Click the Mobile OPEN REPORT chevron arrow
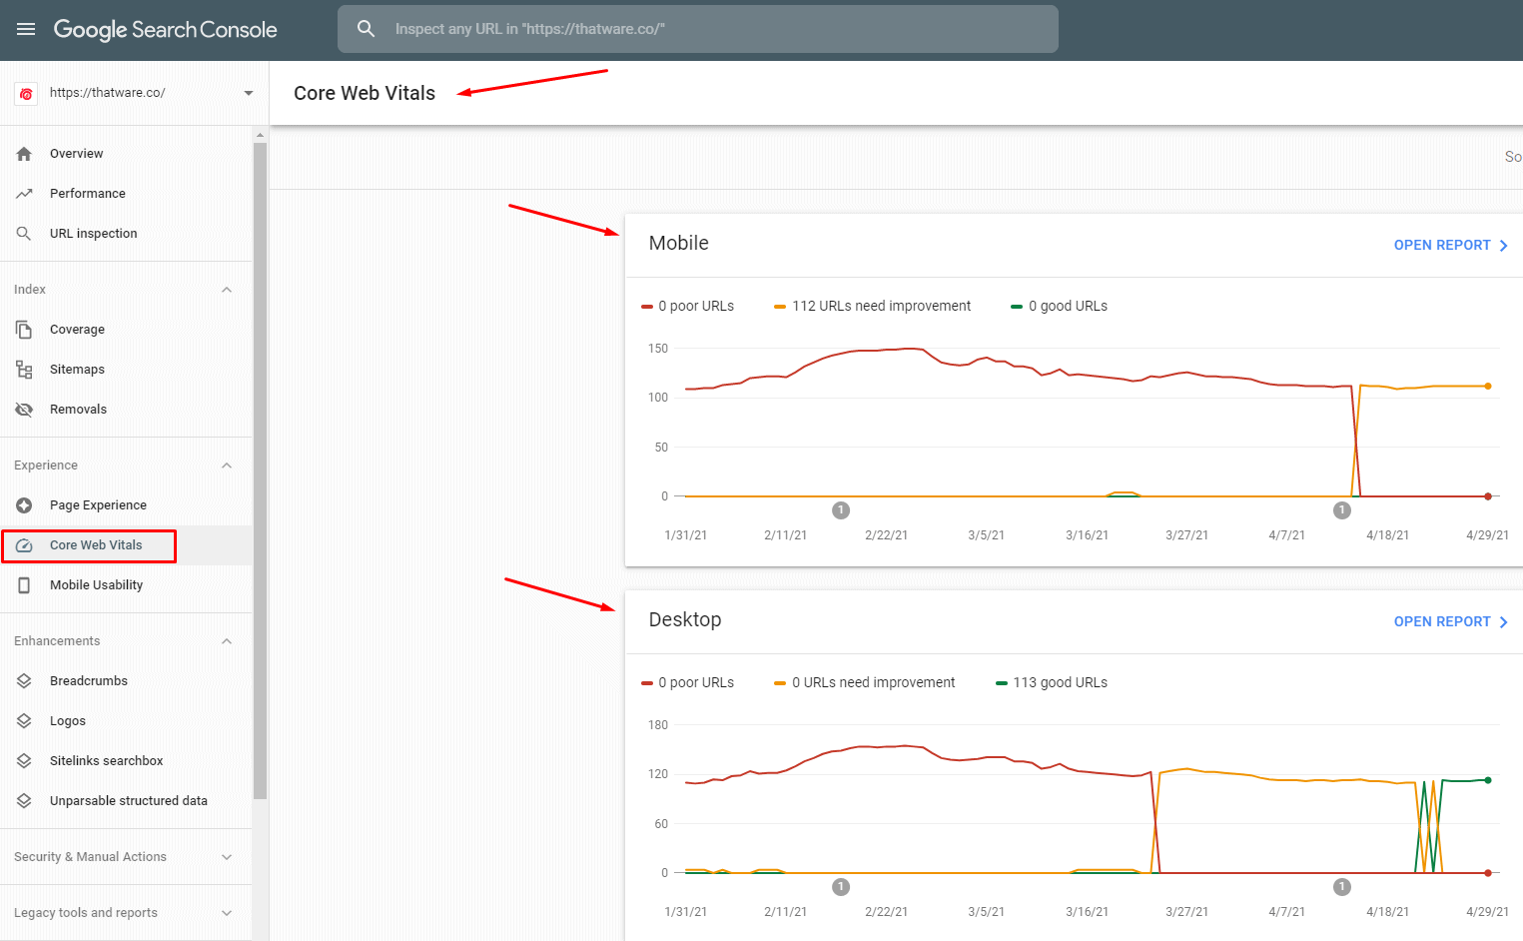 tap(1503, 246)
